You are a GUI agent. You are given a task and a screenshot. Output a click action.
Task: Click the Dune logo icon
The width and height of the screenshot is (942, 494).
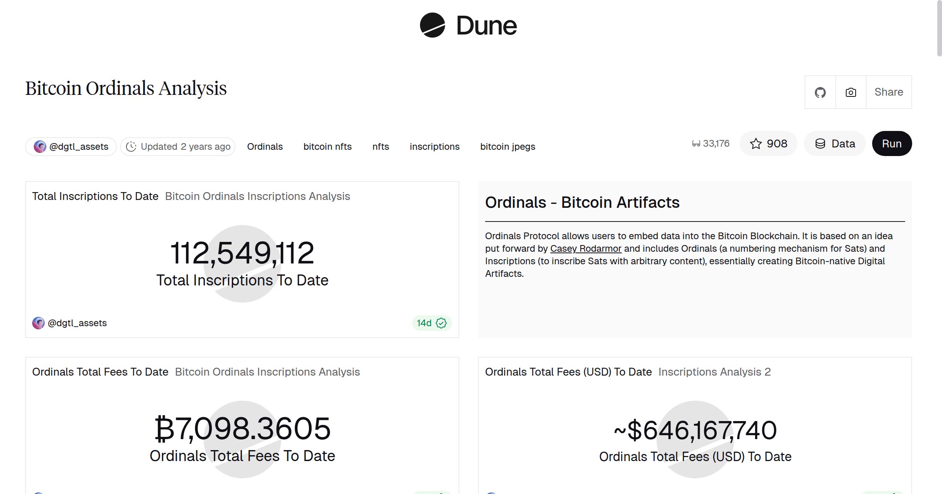(433, 25)
